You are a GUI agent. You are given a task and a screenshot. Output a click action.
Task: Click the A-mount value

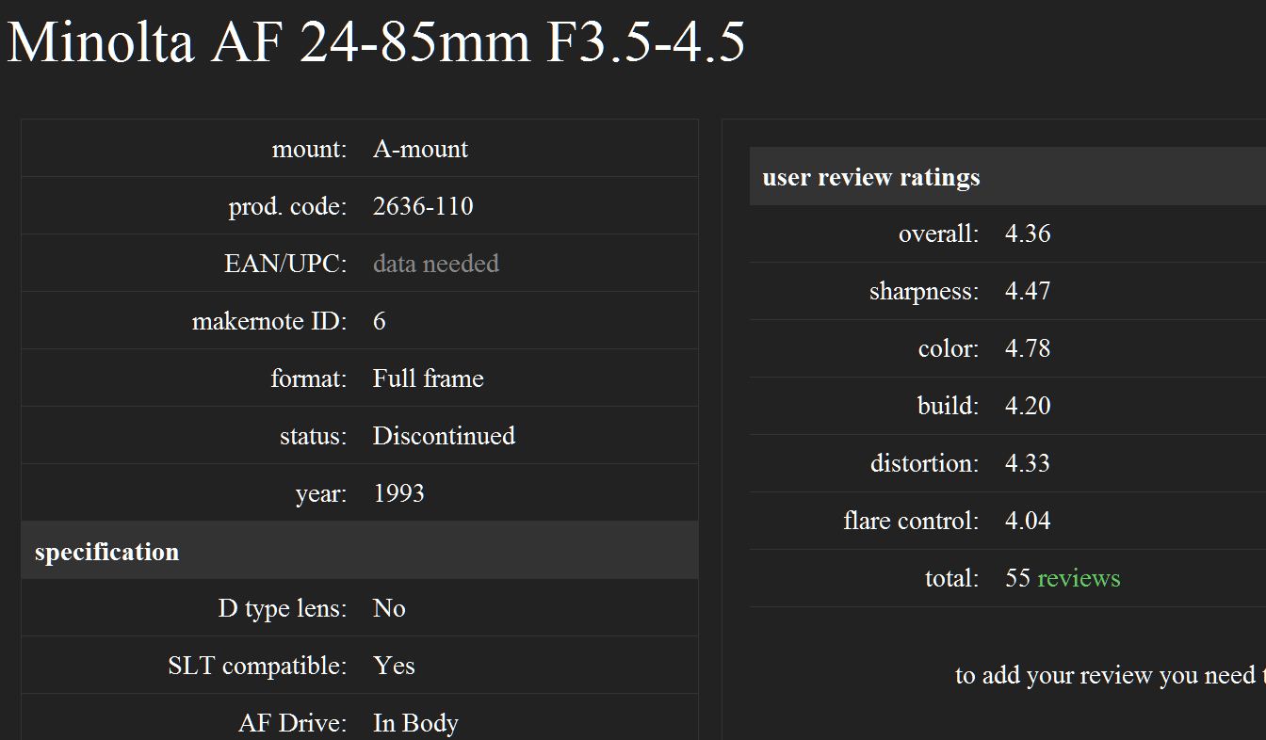coord(420,149)
